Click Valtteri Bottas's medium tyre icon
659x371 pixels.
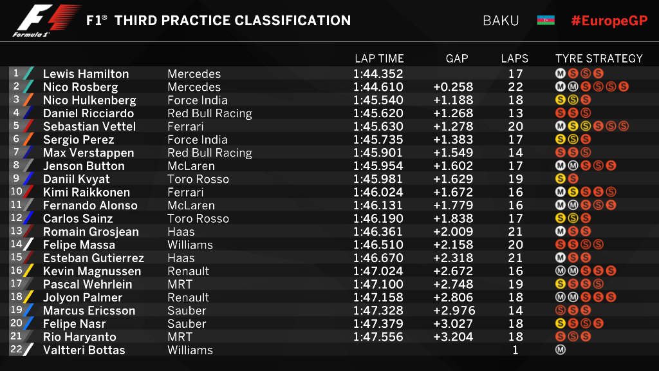pos(561,350)
